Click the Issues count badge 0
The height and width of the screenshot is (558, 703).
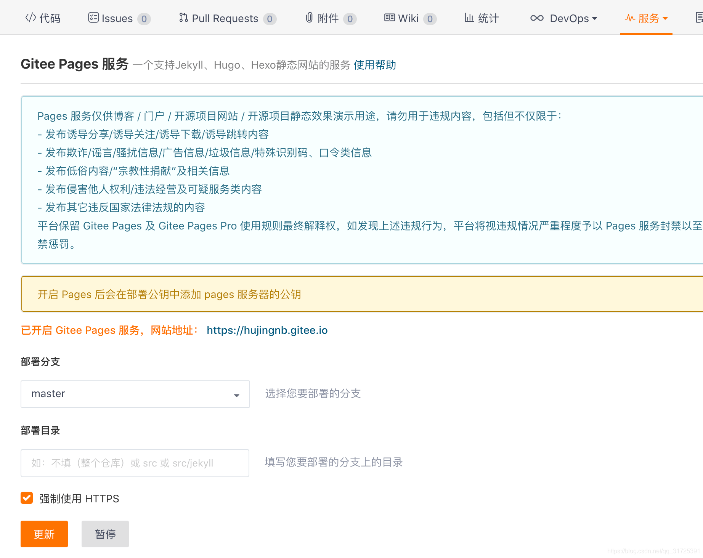pyautogui.click(x=144, y=19)
